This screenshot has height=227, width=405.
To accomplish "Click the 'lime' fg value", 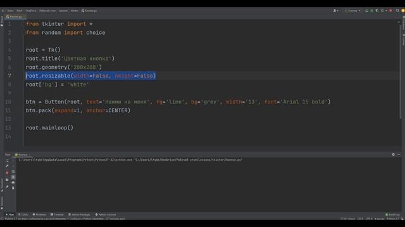I will (x=175, y=102).
